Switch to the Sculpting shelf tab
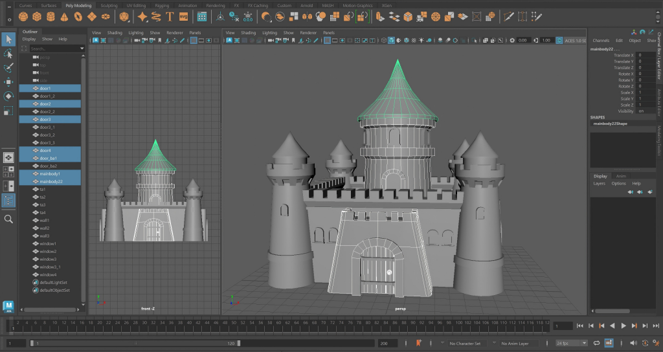663x352 pixels. [x=109, y=5]
